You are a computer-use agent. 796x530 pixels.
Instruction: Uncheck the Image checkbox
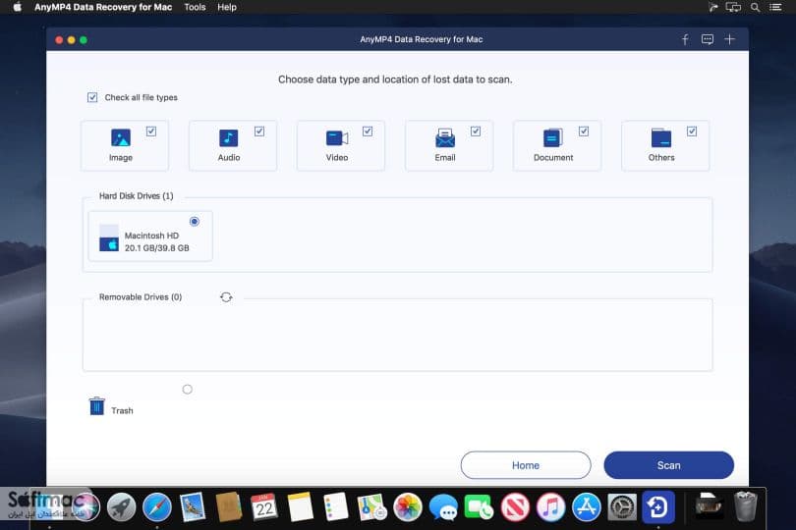pos(151,132)
